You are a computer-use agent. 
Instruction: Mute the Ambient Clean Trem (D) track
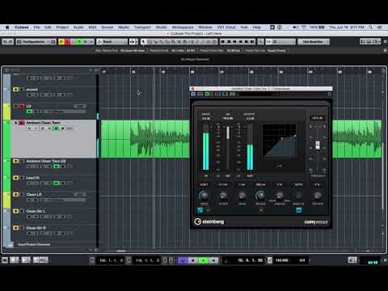16,161
